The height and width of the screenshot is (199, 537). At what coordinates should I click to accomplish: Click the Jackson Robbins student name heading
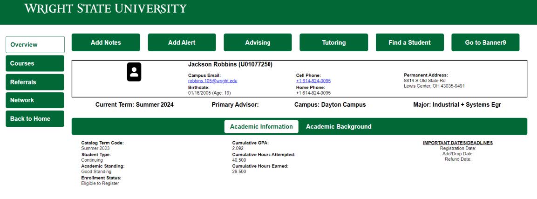[x=230, y=64]
